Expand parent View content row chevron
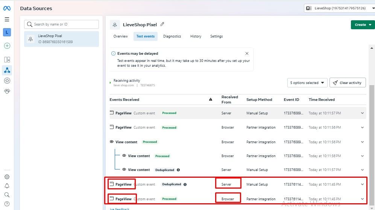Viewport: 375px width, 210px height. 362,142
